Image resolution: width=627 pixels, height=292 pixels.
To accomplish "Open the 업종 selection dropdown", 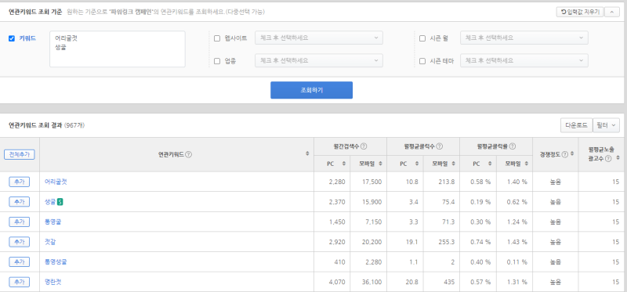I will pos(319,61).
